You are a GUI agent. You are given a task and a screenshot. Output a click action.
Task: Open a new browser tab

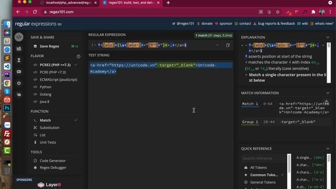click(x=168, y=3)
